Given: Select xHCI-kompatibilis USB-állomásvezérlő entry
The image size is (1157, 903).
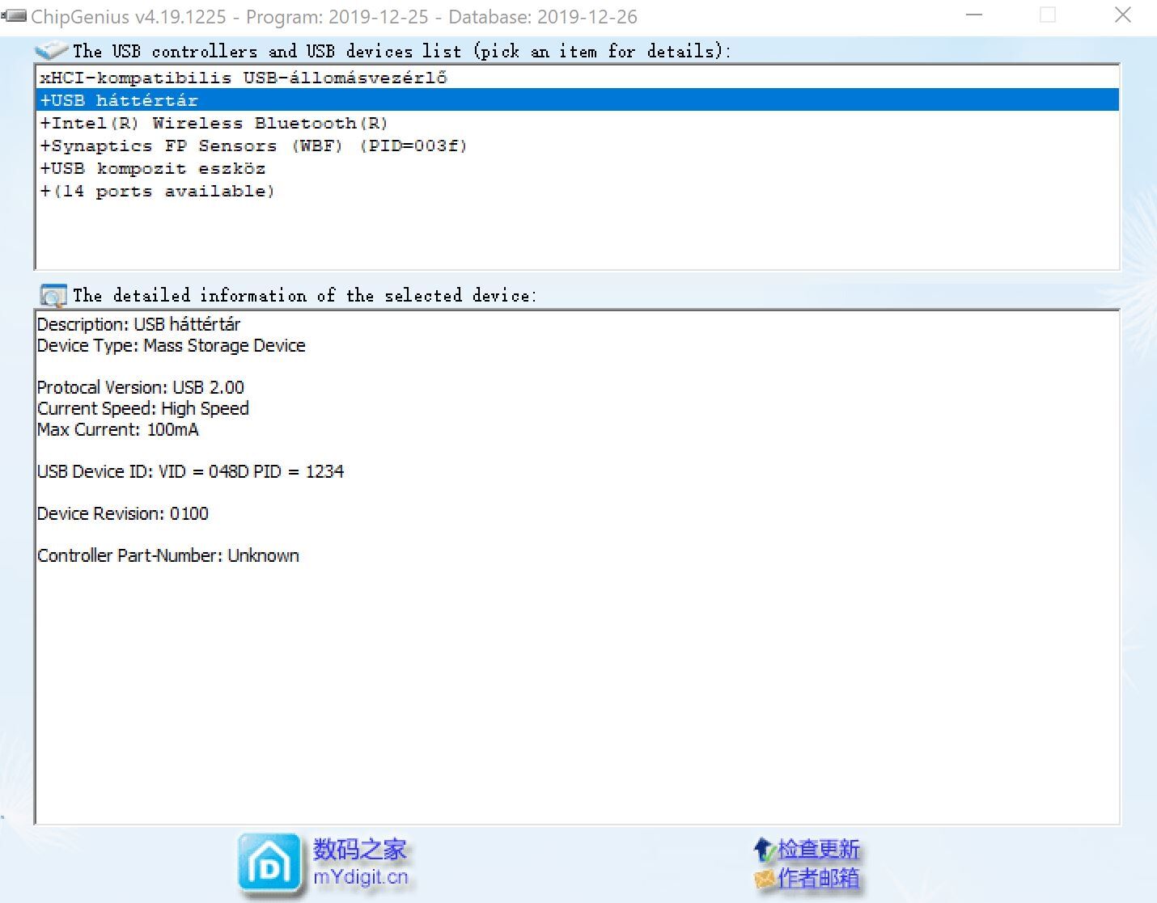Looking at the screenshot, I should click(578, 78).
